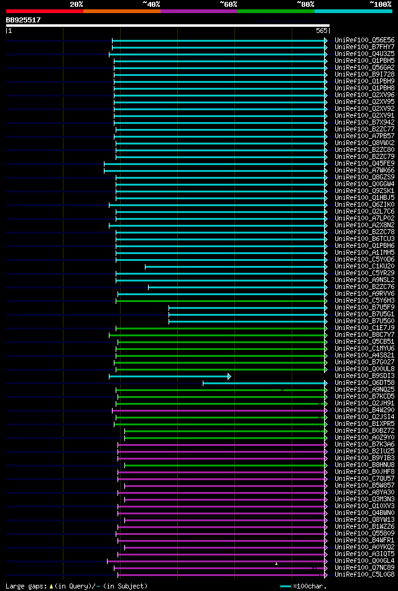Open the UniRef100_B9I728 hit label
398x591 pixels.
coord(365,74)
